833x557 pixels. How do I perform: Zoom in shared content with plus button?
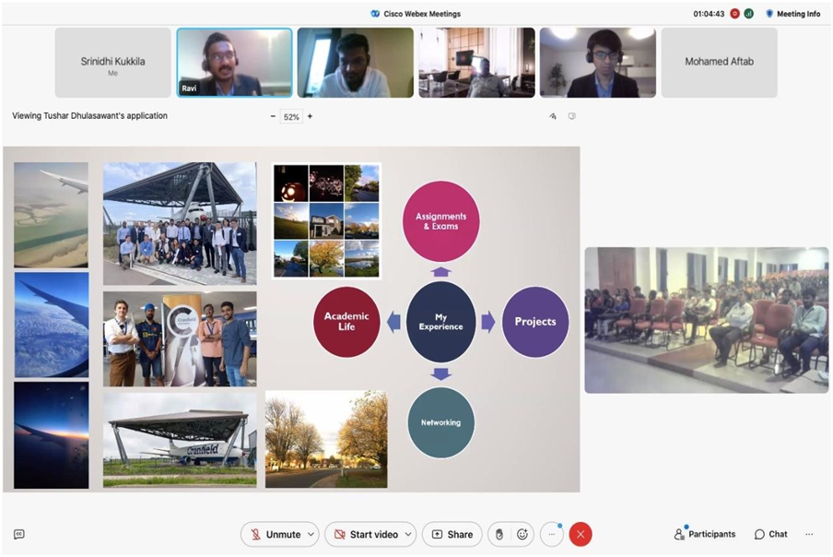click(310, 117)
